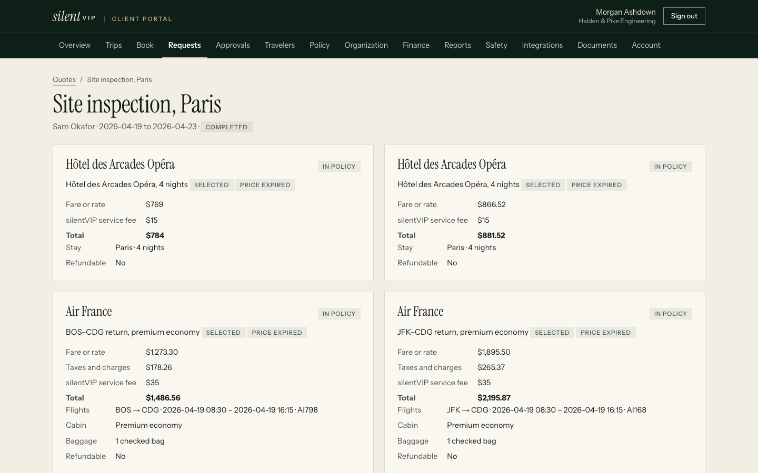Click the $784 total amount
758x473 pixels.
pyautogui.click(x=155, y=235)
